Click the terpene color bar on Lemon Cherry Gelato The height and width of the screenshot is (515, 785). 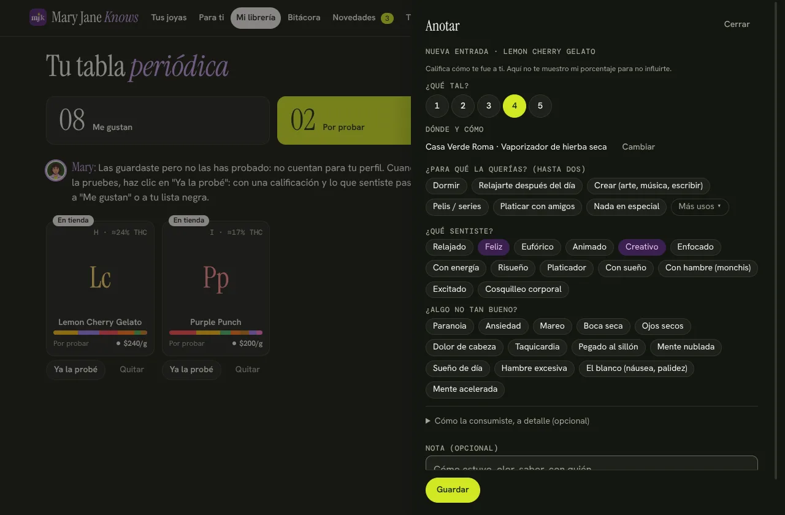click(x=100, y=333)
